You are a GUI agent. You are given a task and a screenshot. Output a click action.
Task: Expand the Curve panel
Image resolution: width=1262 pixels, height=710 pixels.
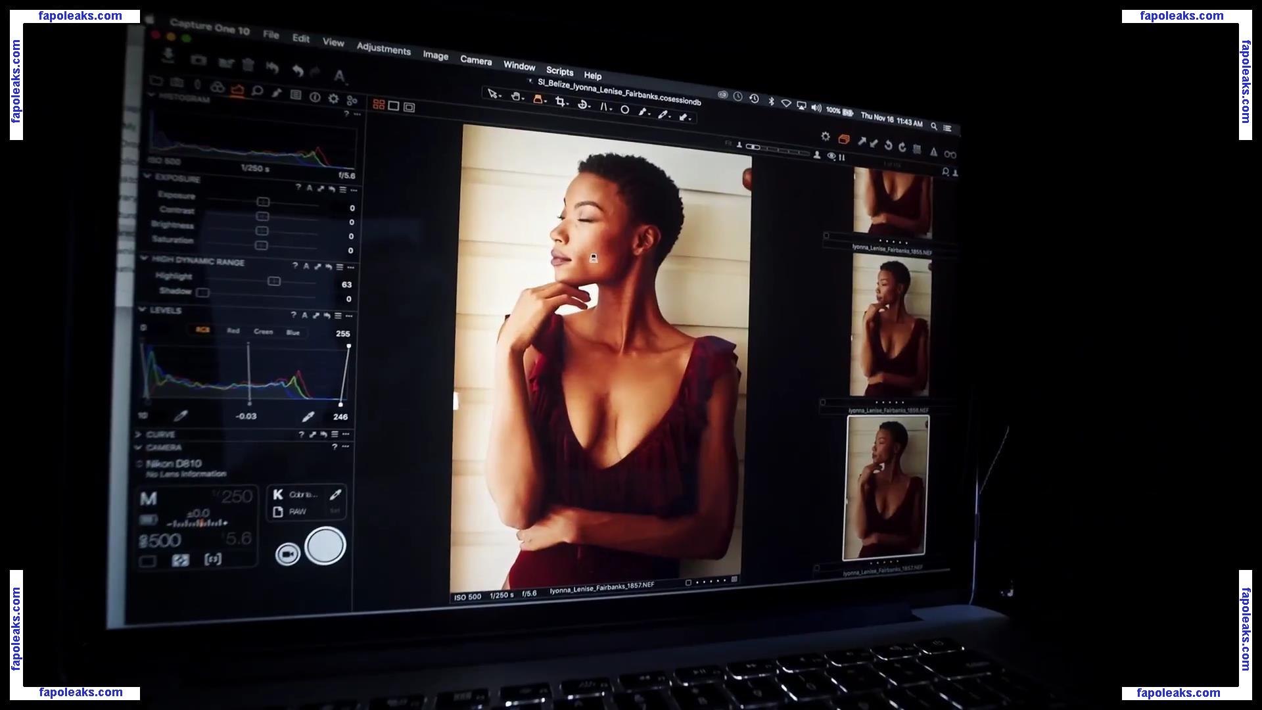click(138, 434)
